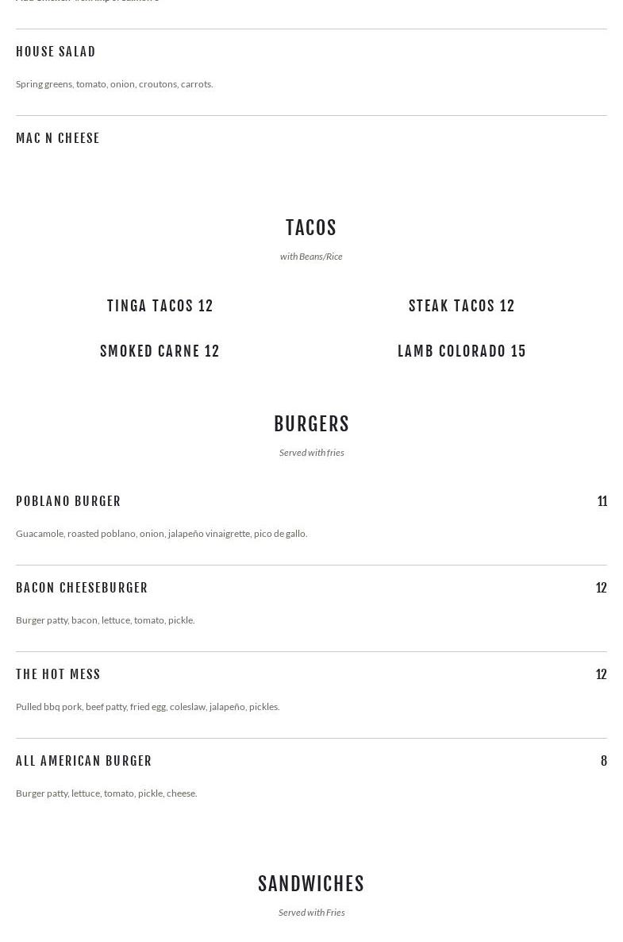This screenshot has height=942, width=623.
Task: Click the Sandwiches section heading
Action: pyautogui.click(x=311, y=884)
